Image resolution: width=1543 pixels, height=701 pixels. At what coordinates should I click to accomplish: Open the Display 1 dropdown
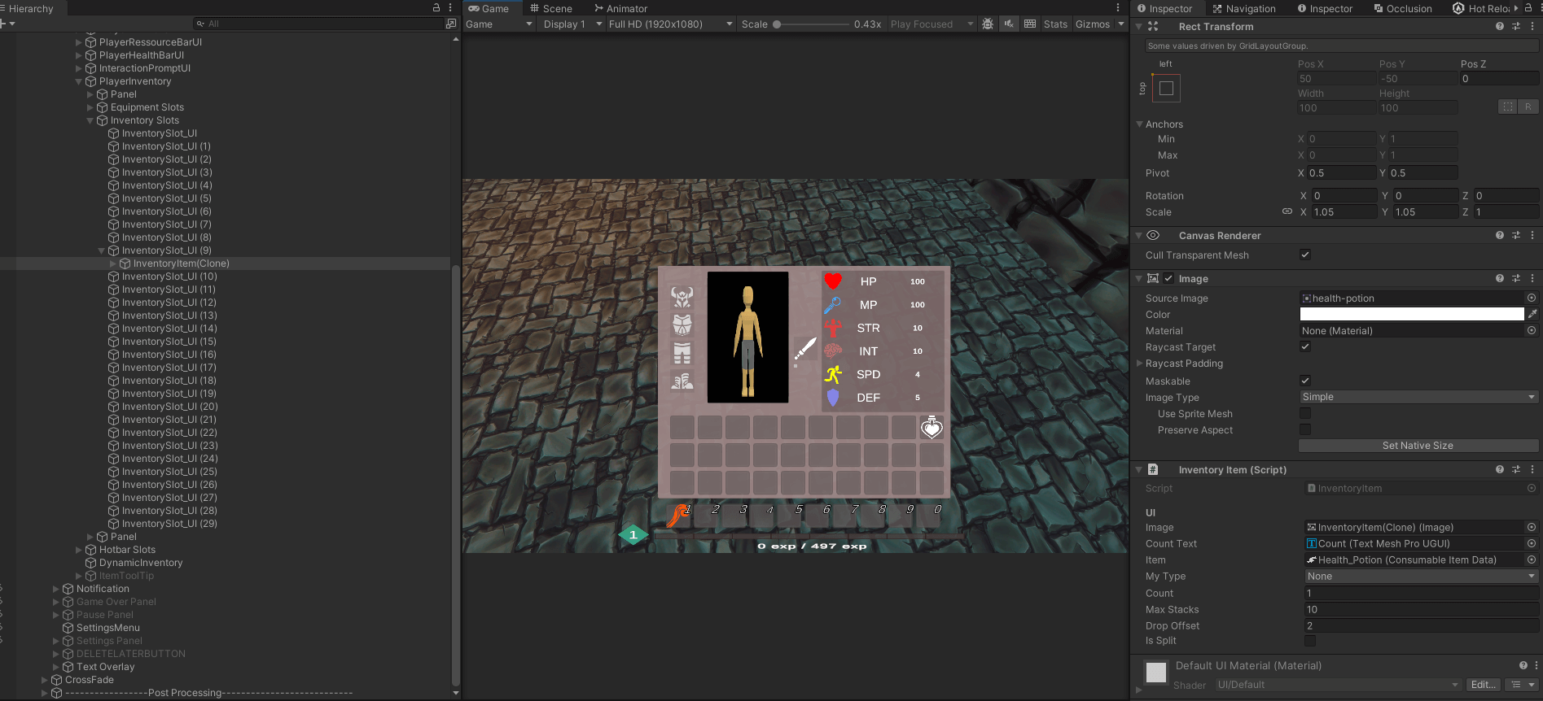coord(572,24)
